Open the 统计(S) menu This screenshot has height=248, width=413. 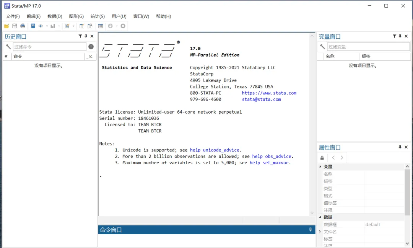pyautogui.click(x=98, y=16)
